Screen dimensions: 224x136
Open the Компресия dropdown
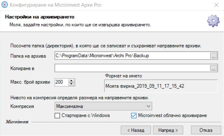[x=103, y=106]
